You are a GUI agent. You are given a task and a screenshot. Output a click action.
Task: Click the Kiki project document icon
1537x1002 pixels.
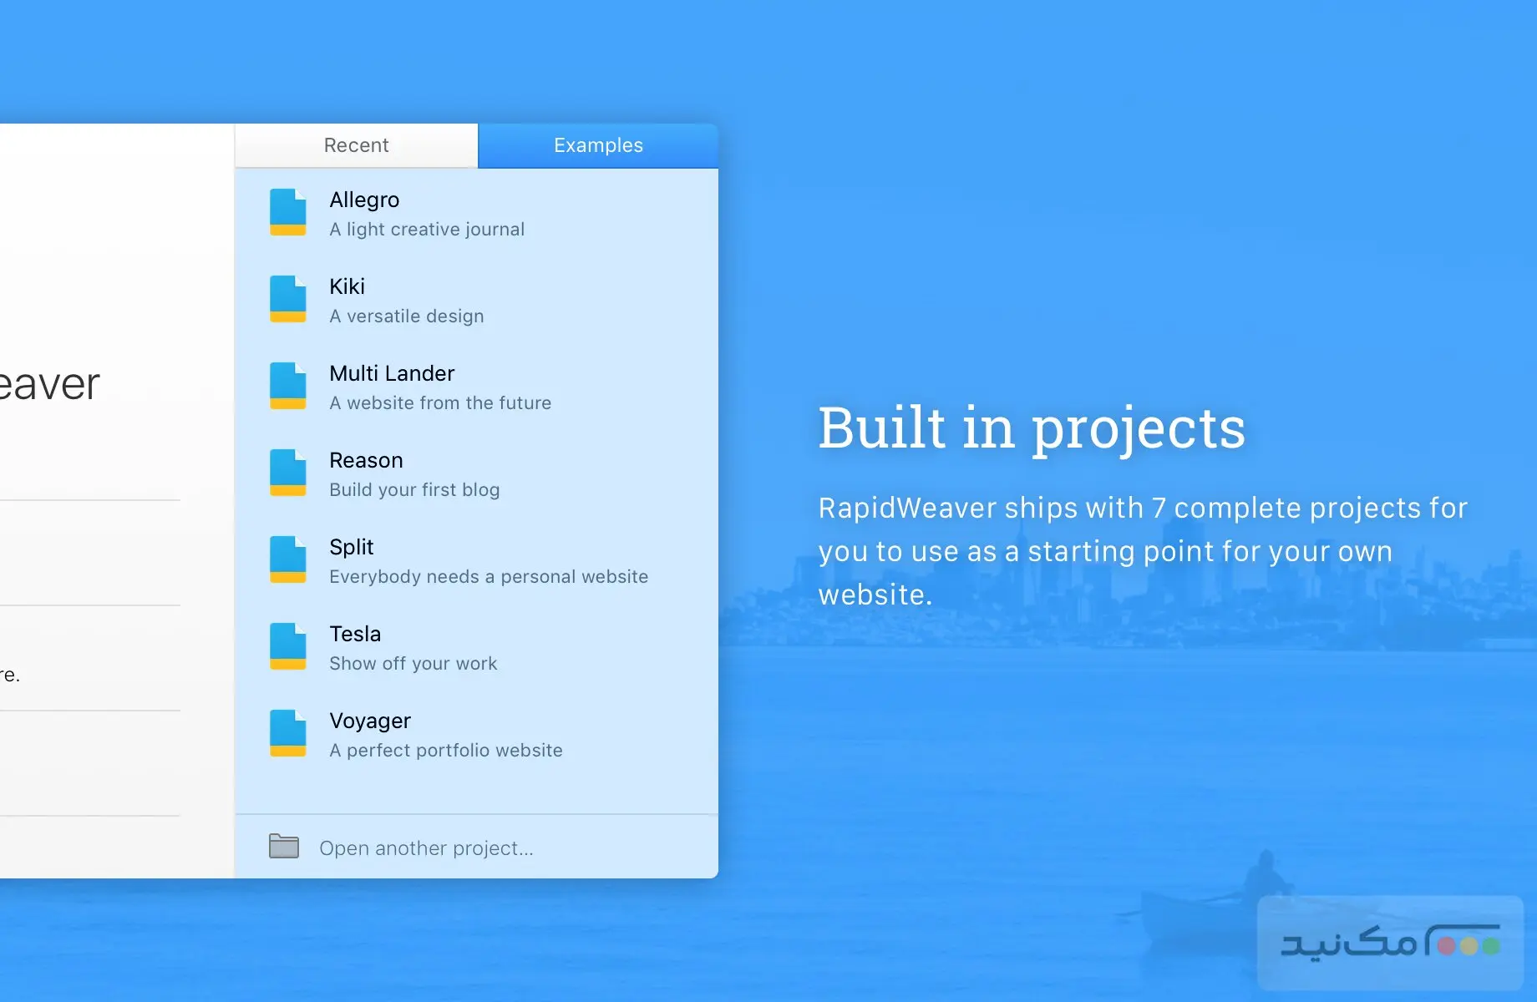point(287,300)
